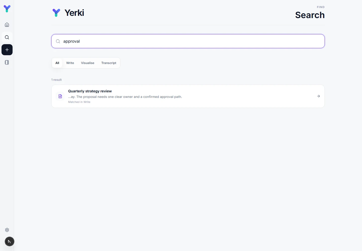Open the 'Quarterly strategy review' result title

(x=90, y=91)
